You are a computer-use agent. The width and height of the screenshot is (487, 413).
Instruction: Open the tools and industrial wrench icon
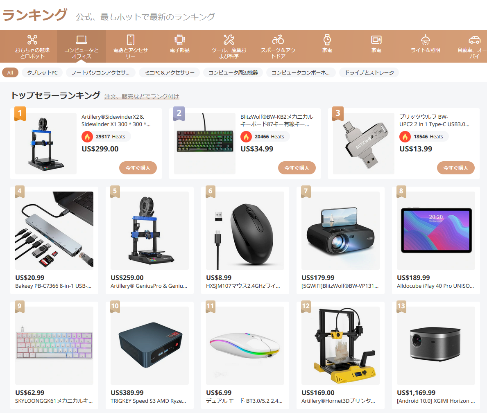pos(229,40)
